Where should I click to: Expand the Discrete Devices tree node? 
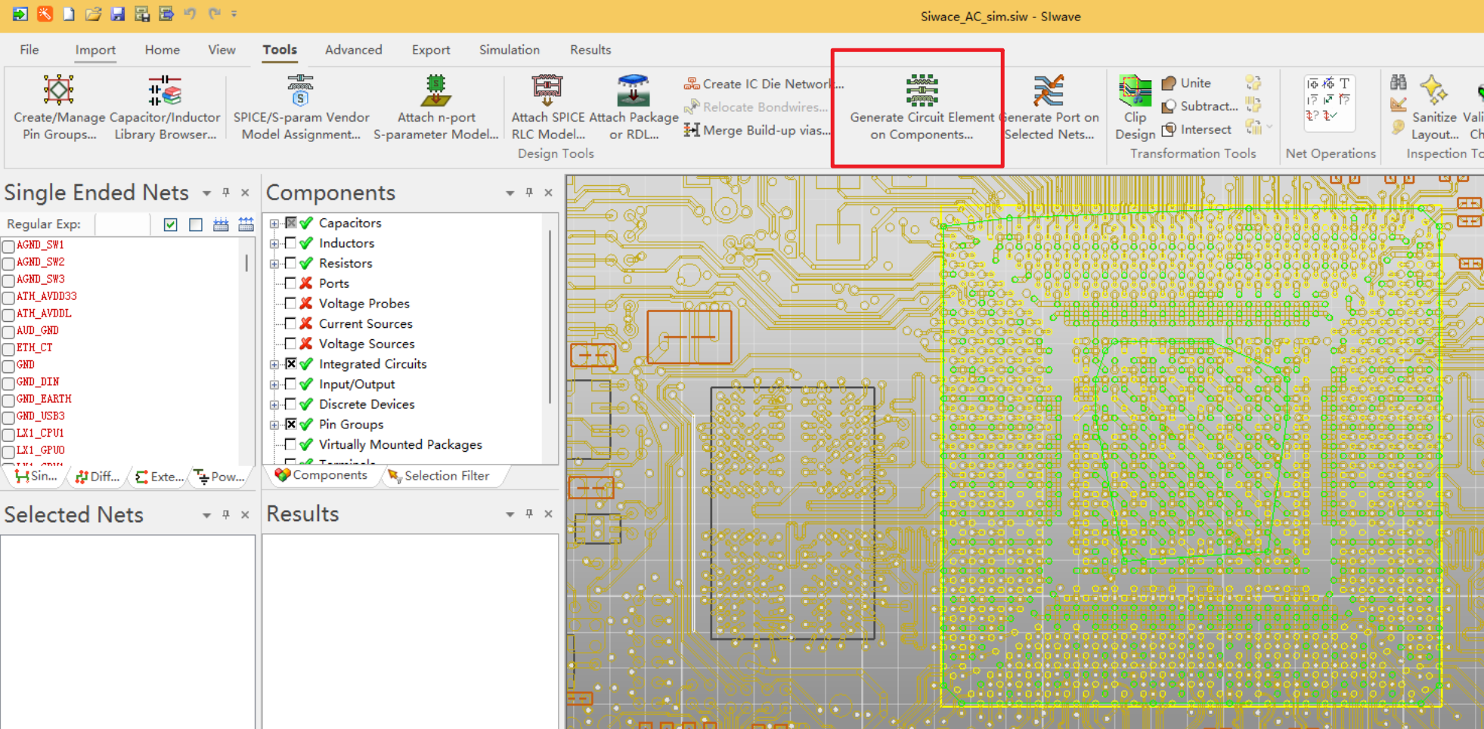(x=274, y=405)
